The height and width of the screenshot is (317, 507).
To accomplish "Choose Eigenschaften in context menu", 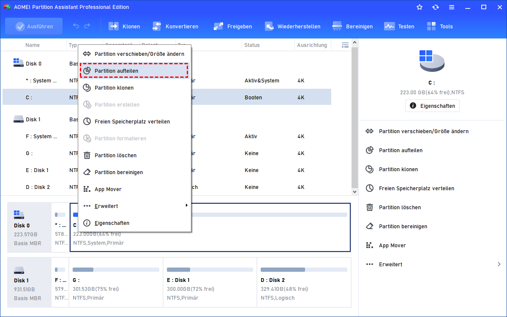I will coord(135,223).
